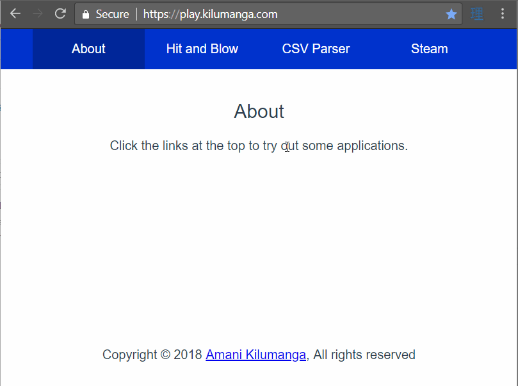Switch to the CSV Parser tab
518x386 pixels.
[316, 49]
